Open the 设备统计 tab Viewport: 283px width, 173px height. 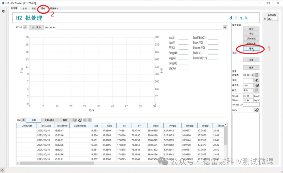(54, 8)
